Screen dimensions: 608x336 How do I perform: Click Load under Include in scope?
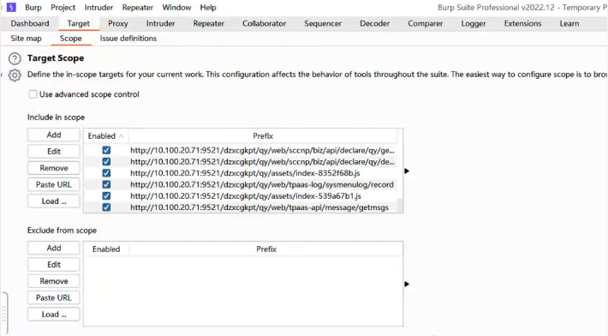[x=53, y=201]
